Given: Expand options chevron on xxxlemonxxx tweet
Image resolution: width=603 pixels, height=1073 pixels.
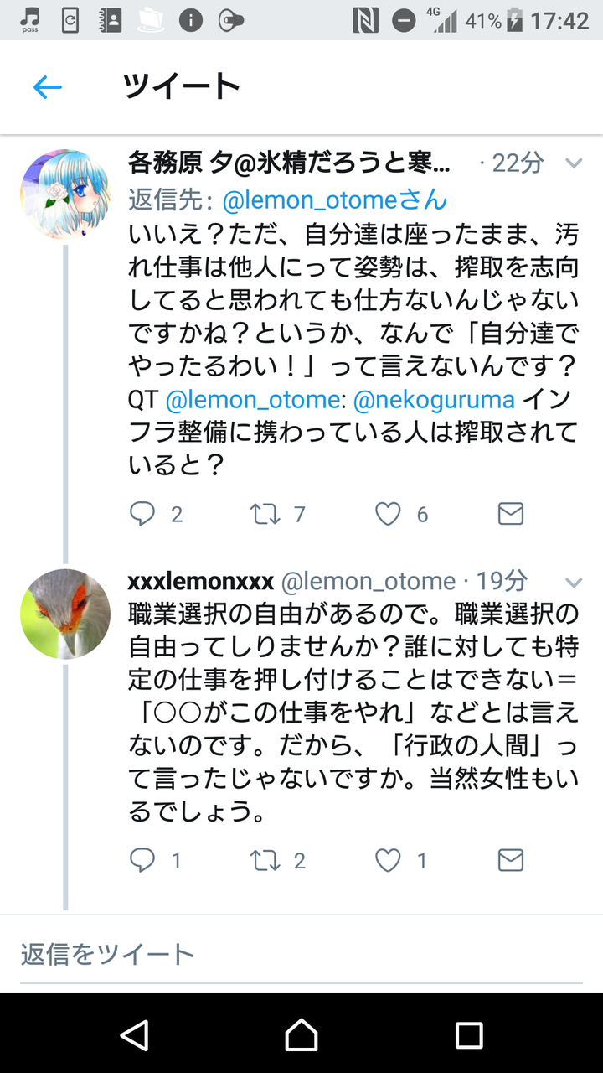Looking at the screenshot, I should [574, 581].
